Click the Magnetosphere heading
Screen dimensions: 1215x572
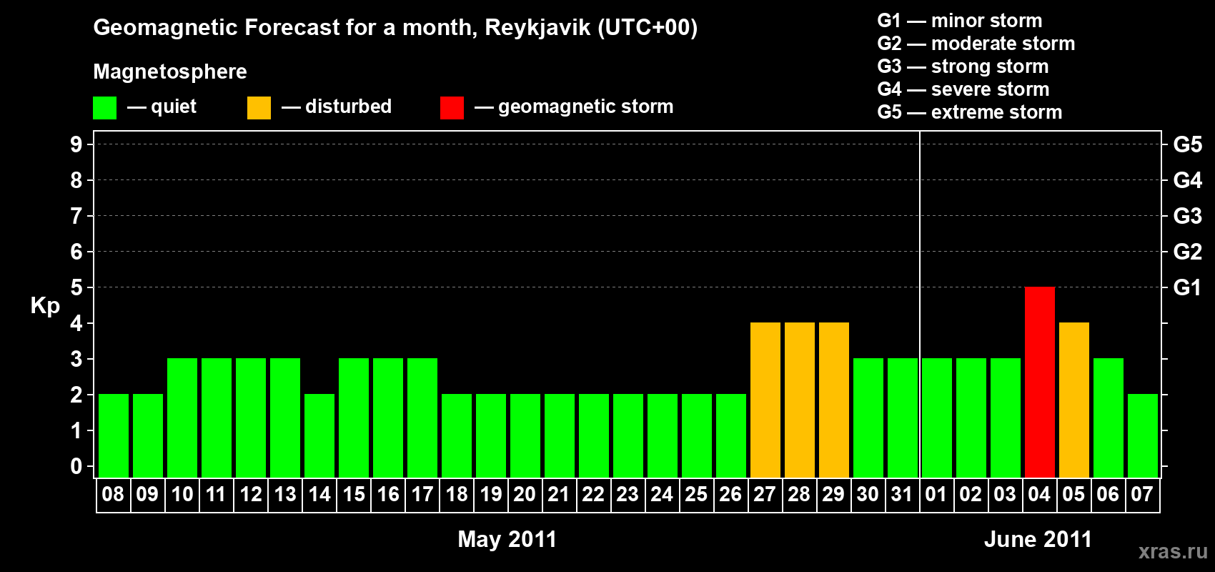tap(170, 72)
